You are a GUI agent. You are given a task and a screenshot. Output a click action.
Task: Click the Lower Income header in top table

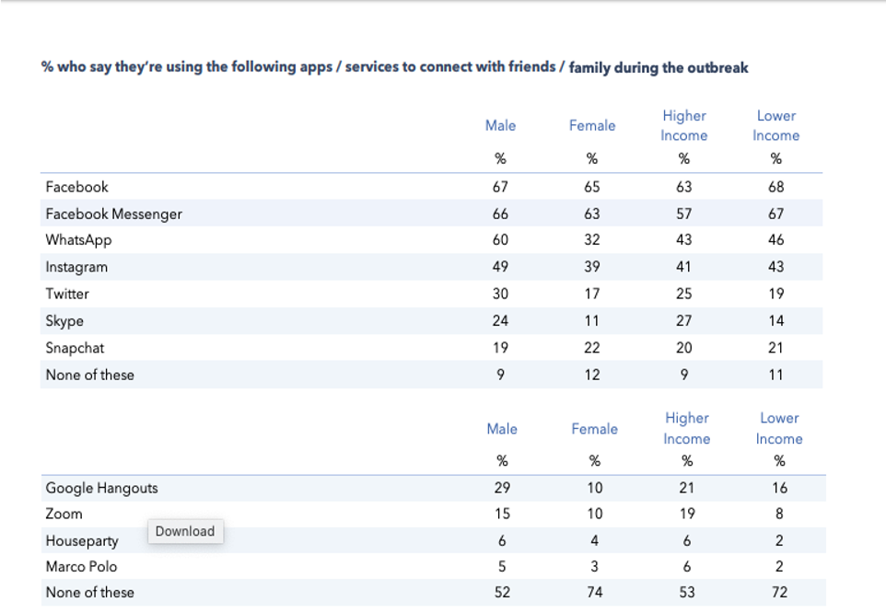click(x=775, y=125)
